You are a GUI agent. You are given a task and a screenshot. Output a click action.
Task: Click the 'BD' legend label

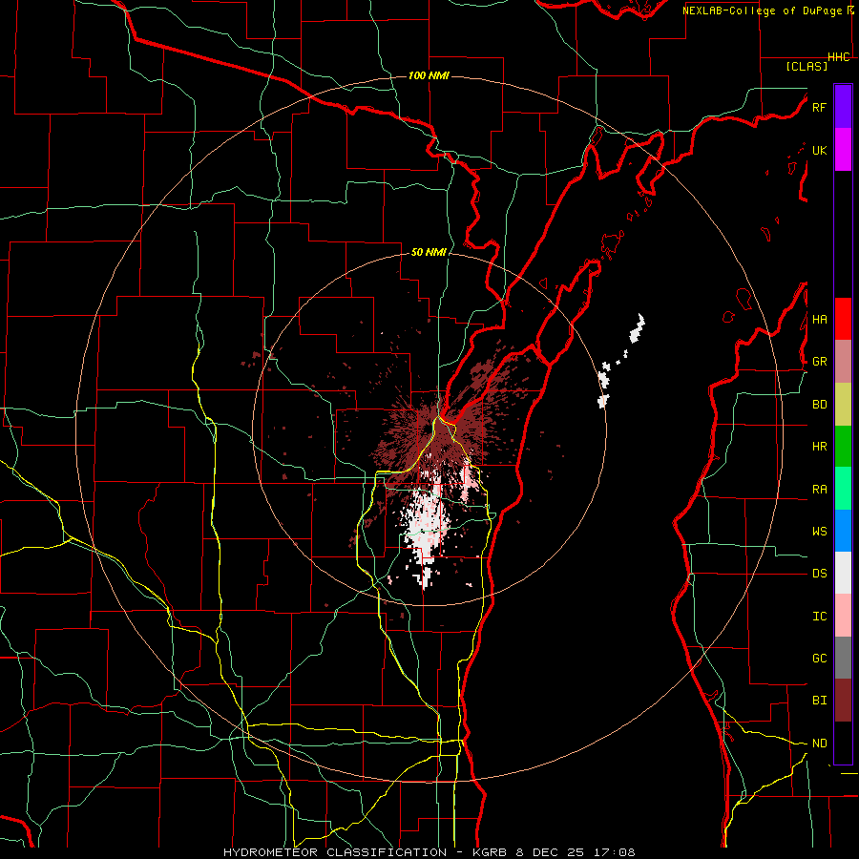[x=819, y=405]
